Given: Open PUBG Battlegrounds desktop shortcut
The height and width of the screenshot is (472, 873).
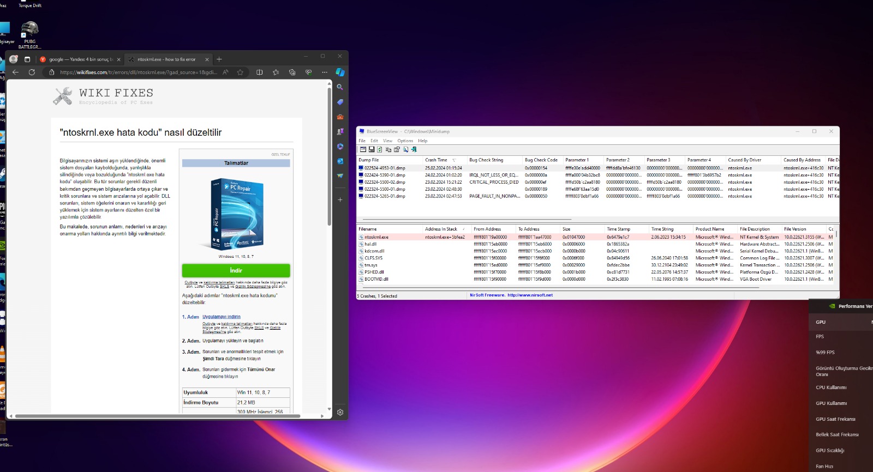Looking at the screenshot, I should [x=29, y=35].
